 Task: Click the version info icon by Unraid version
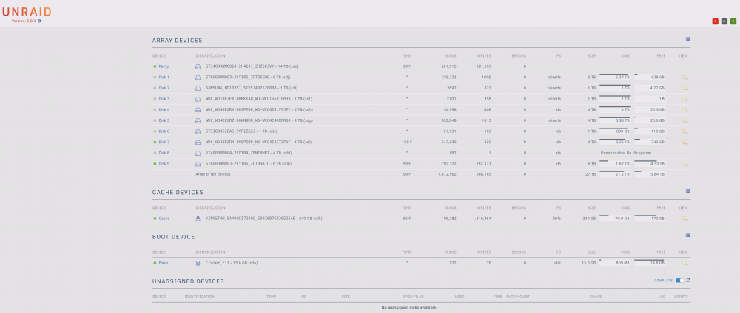click(39, 21)
